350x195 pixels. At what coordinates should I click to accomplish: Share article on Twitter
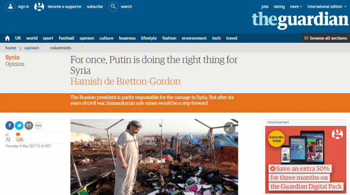(19, 125)
